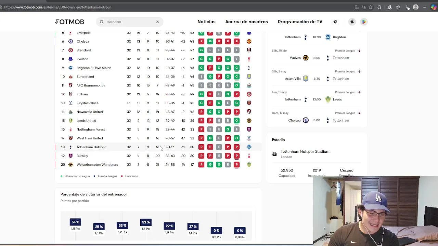Open the Crystal Palace team link
438x246 pixels.
click(x=88, y=103)
